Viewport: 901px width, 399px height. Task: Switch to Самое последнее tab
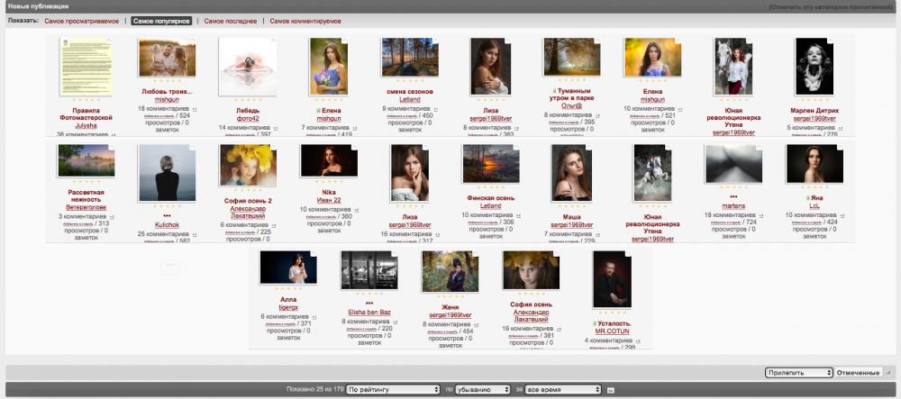point(231,22)
